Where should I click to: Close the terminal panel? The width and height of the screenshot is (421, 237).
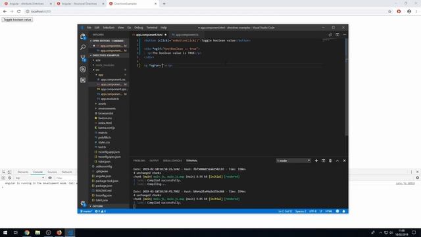tap(345, 161)
